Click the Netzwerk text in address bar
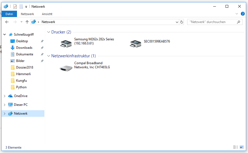248x153 pixels. coord(48,22)
